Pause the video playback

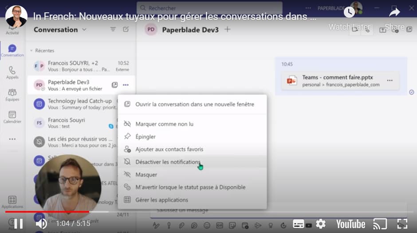click(x=18, y=224)
